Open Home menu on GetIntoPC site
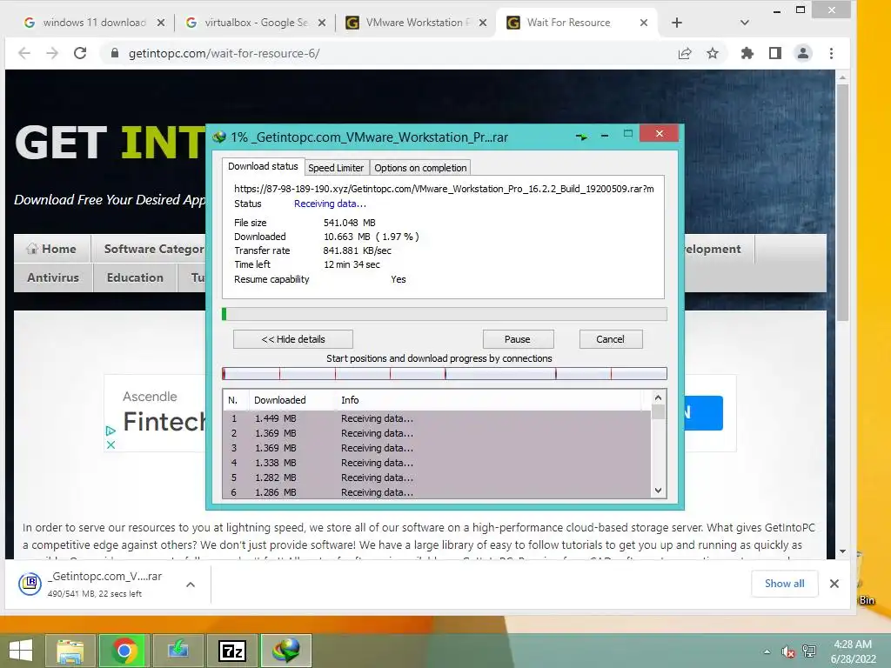The height and width of the screenshot is (668, 891). (51, 249)
